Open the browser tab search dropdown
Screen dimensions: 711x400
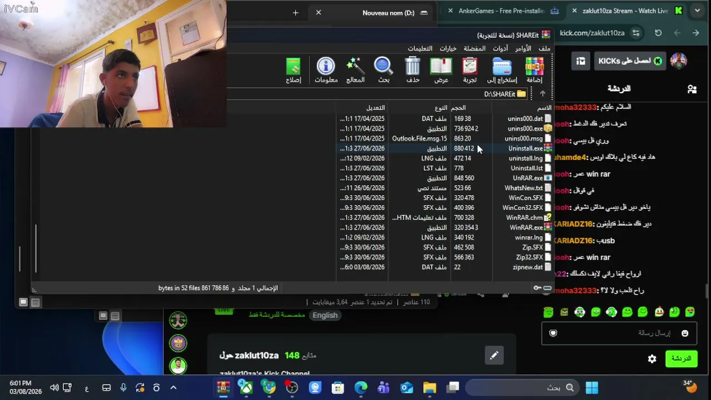click(697, 11)
